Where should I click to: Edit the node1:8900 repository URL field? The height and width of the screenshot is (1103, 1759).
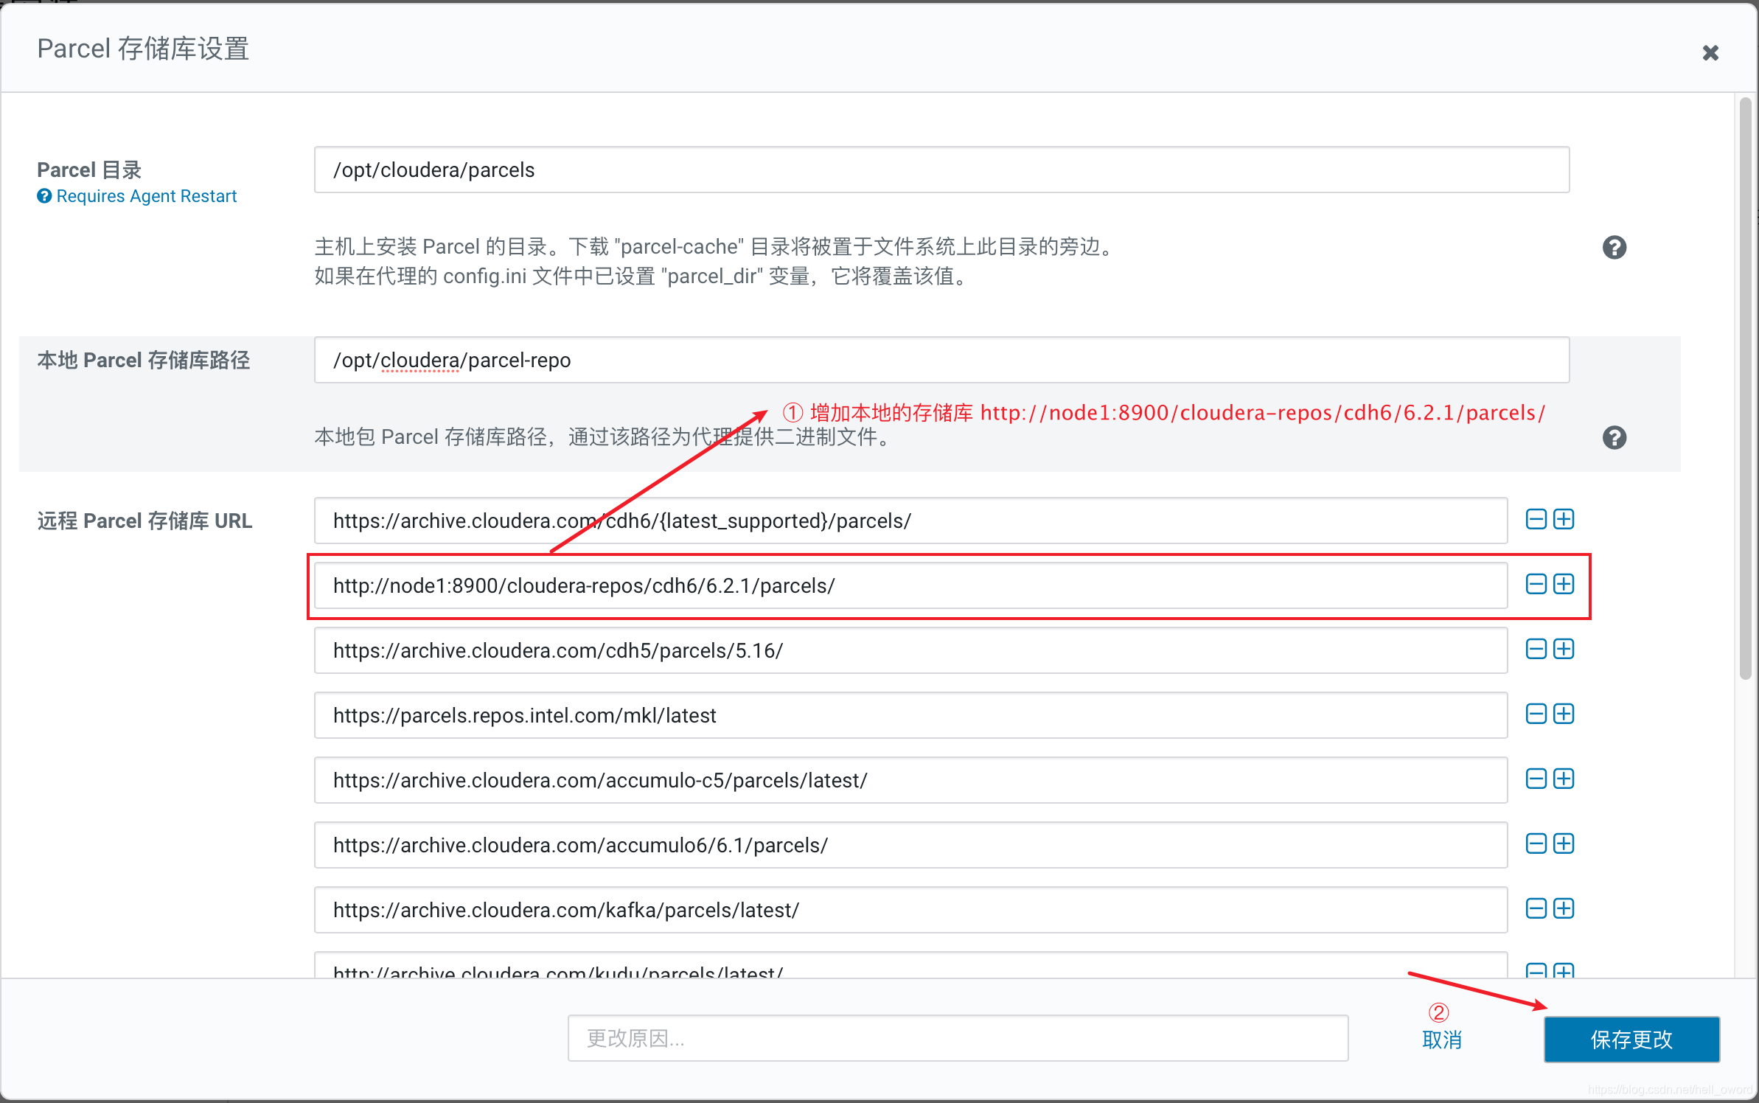pos(910,585)
